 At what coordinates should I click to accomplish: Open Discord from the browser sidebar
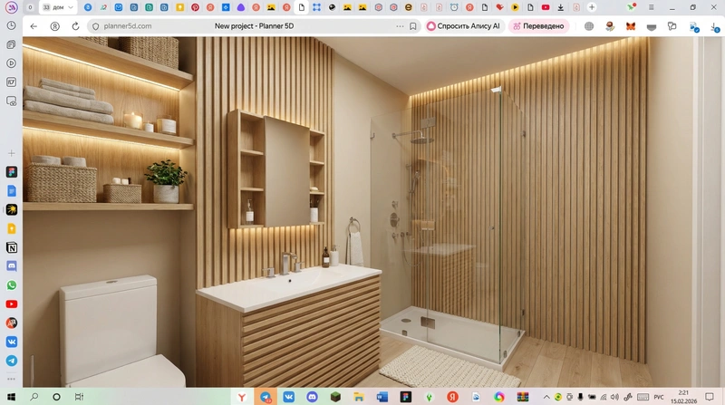coord(12,266)
